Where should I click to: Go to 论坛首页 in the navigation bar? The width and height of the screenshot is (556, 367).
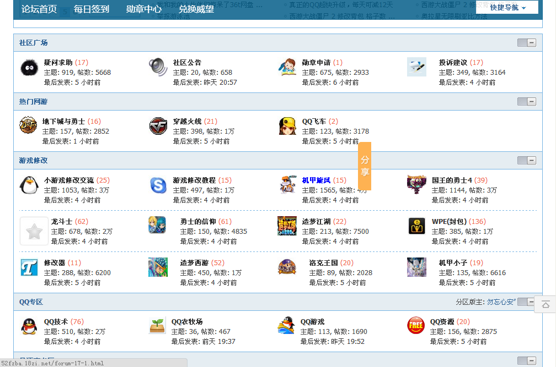39,9
